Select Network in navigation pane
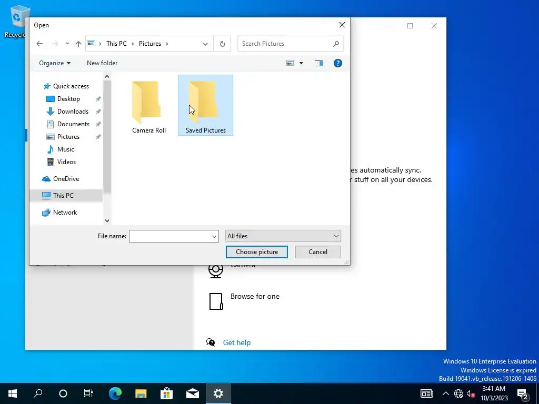 pos(65,213)
